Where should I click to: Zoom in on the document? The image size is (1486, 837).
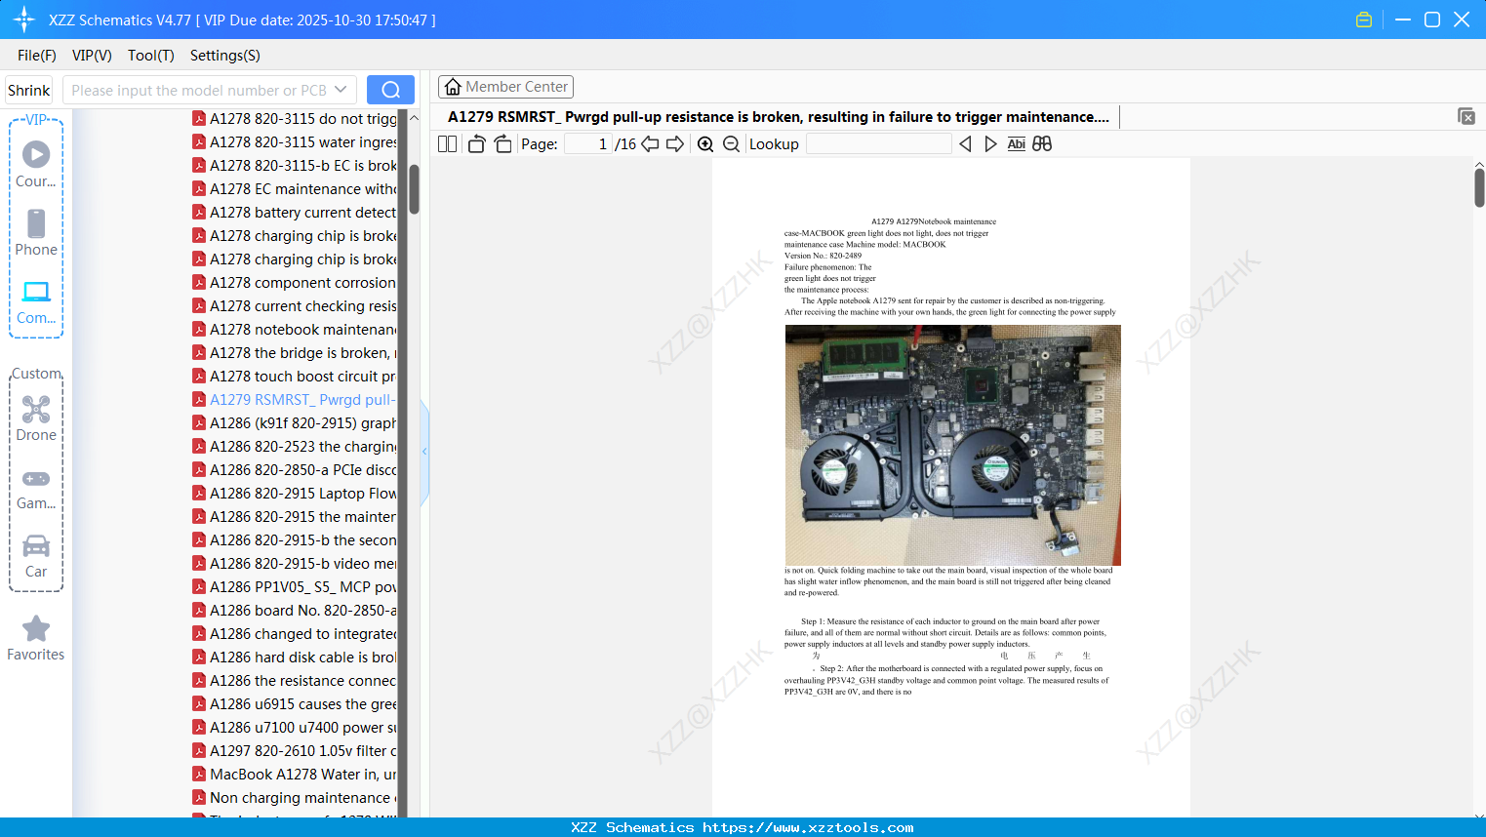(705, 144)
